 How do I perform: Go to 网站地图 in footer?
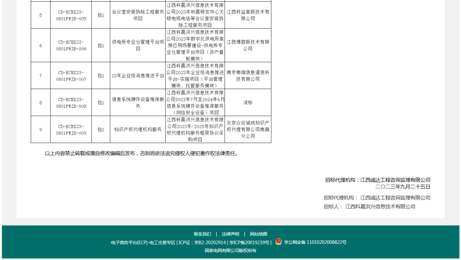259,234
